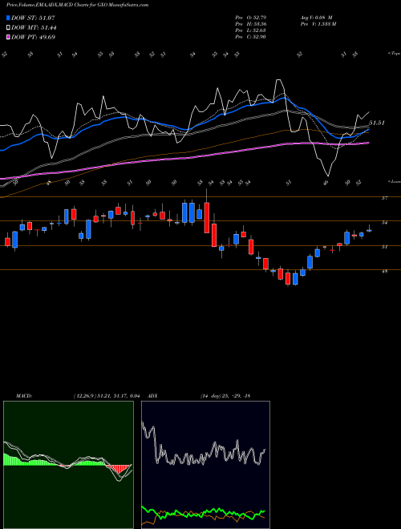This screenshot has height=529, width=401.
Task: Click the white DOW MT legend swatch
Action: (x=8, y=28)
